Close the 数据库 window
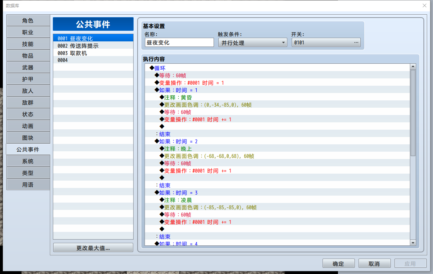Screen dimensions: 433x274 tap(425, 5)
